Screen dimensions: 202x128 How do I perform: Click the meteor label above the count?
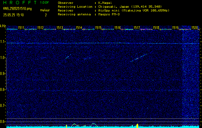45,10
